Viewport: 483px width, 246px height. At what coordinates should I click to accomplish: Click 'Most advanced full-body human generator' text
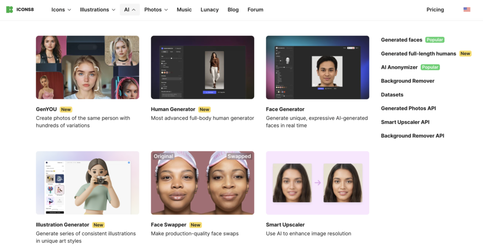[x=202, y=118]
